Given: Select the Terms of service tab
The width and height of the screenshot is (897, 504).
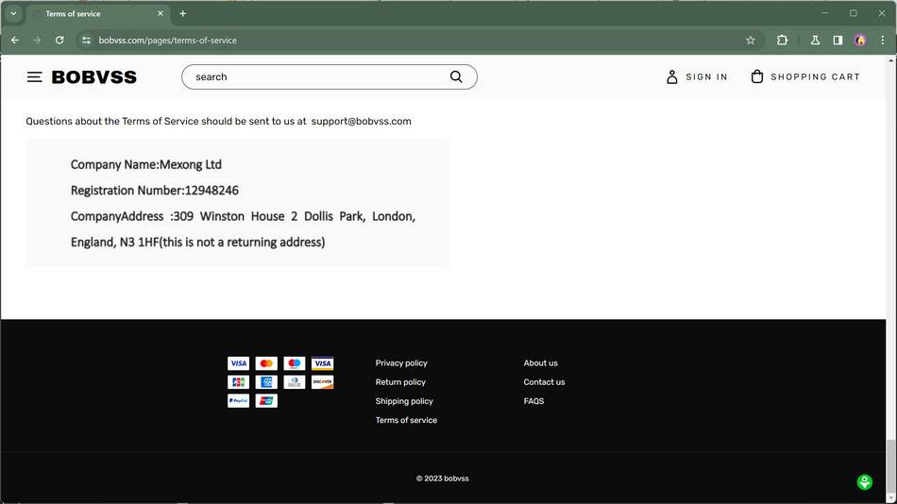Looking at the screenshot, I should 97,14.
